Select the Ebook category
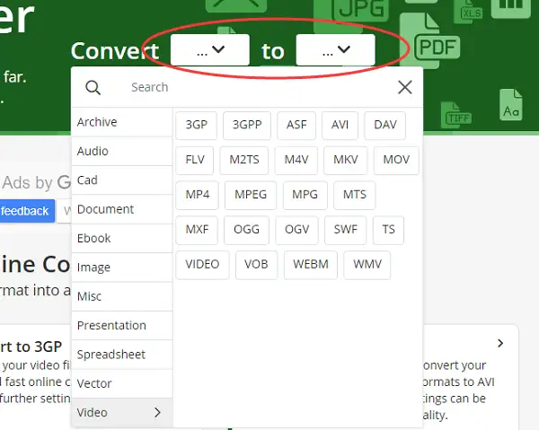539x430 pixels. coord(122,238)
